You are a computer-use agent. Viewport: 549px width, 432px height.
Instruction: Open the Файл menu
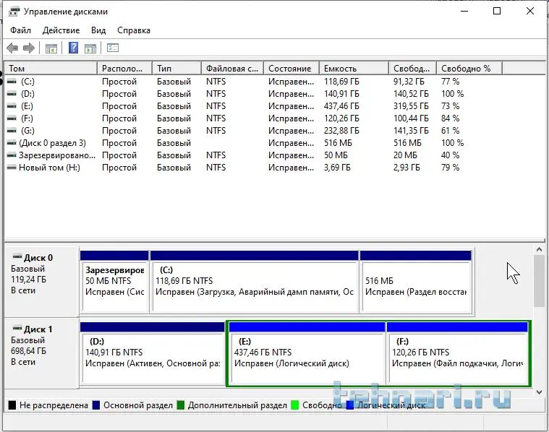pos(20,30)
